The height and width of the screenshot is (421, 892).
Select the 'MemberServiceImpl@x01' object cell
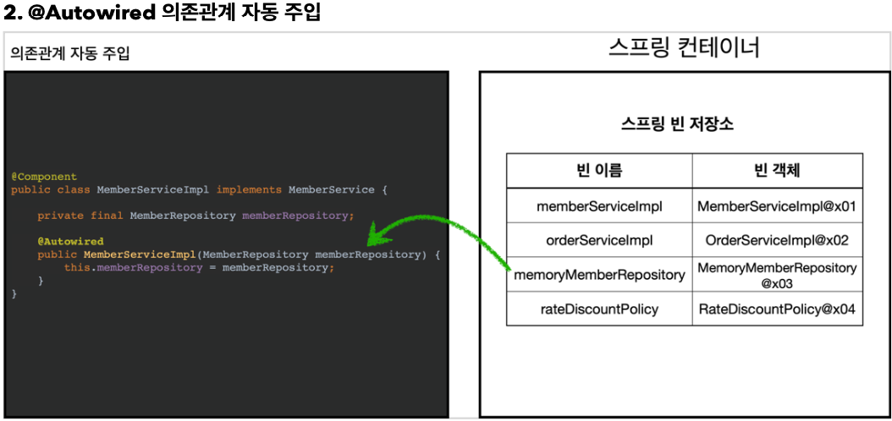778,205
